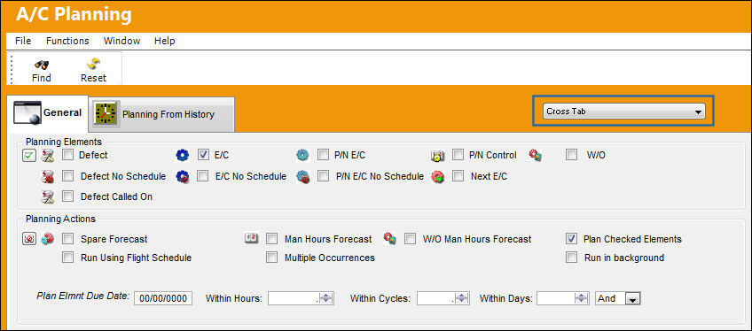
Task: Check the W/O Man Hours Forecast box
Action: click(410, 239)
